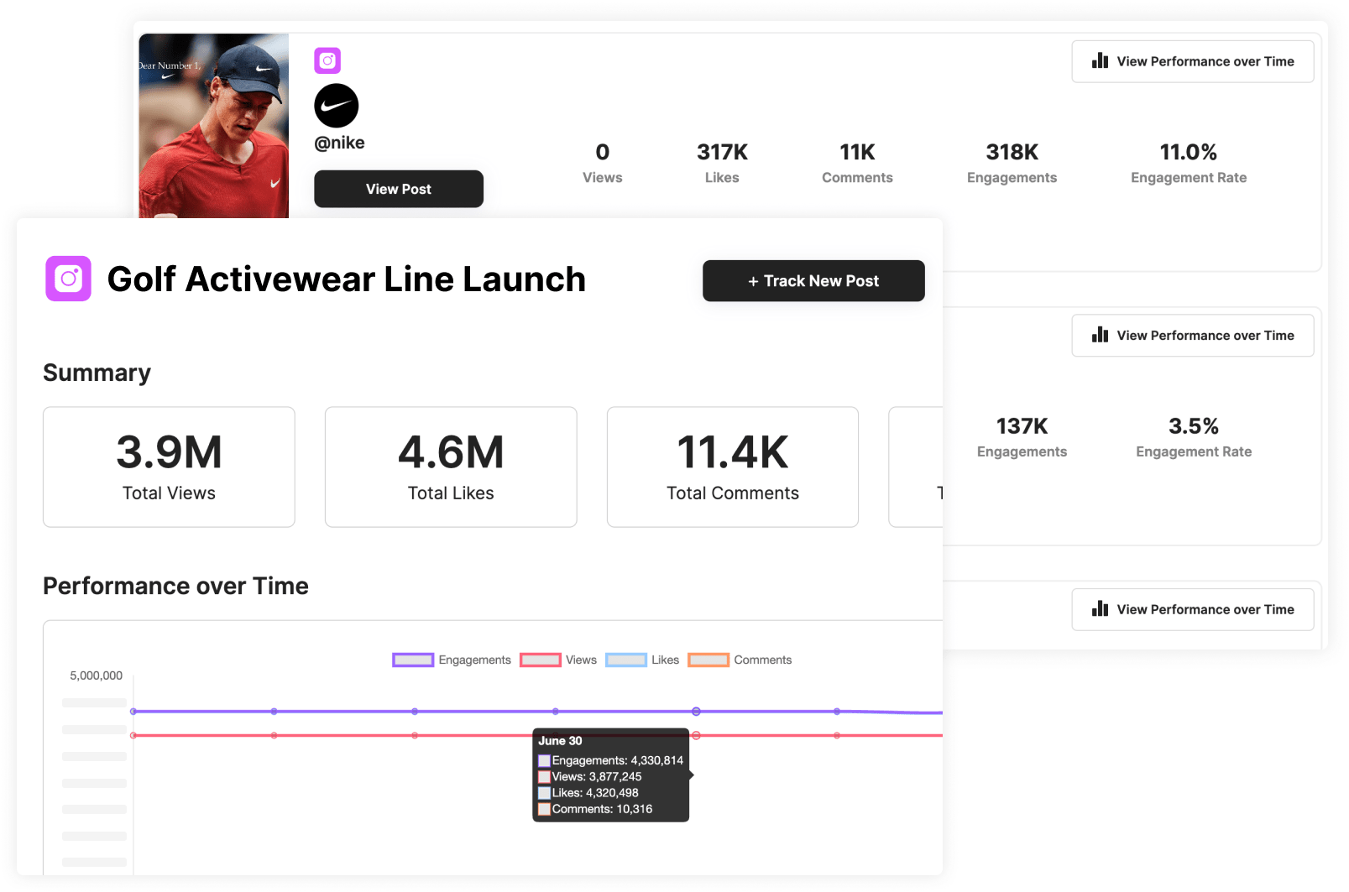This screenshot has width=1349, height=892.
Task: Click the 11.0% Engagement Rate stat
Action: click(x=1188, y=163)
